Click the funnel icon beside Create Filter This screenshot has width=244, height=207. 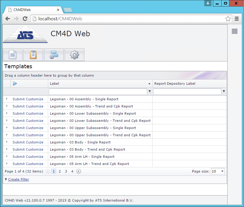(x=6, y=179)
